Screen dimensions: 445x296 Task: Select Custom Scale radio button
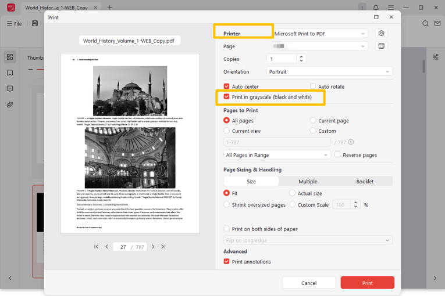tap(292, 204)
